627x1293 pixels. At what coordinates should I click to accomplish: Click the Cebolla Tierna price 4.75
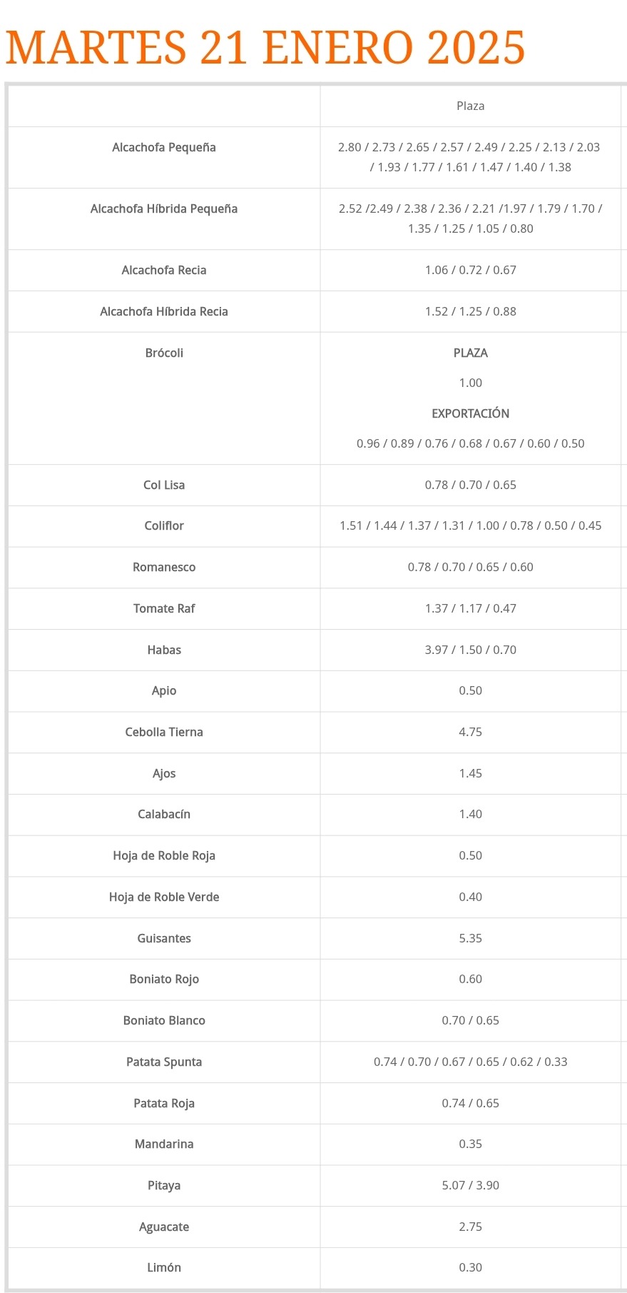click(471, 733)
